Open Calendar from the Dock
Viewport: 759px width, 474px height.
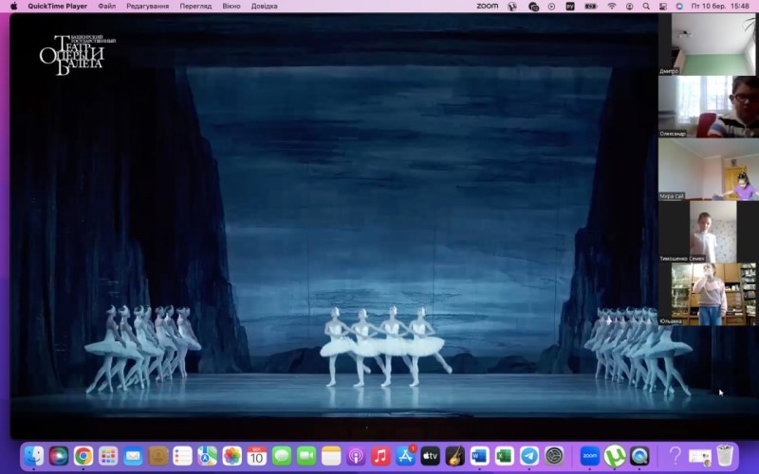click(x=256, y=456)
